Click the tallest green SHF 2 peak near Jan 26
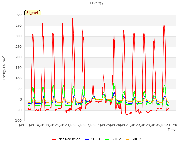This screenshot has height=145, width=194. pos(113,84)
